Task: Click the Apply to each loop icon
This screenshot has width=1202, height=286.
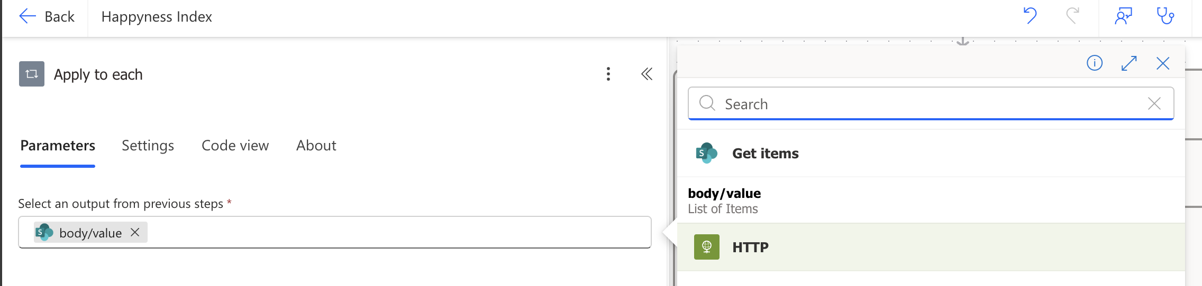Action: point(32,74)
